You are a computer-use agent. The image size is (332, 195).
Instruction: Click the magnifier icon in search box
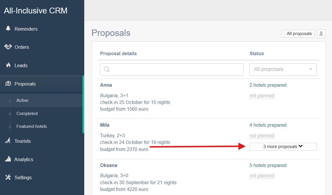pos(107,69)
